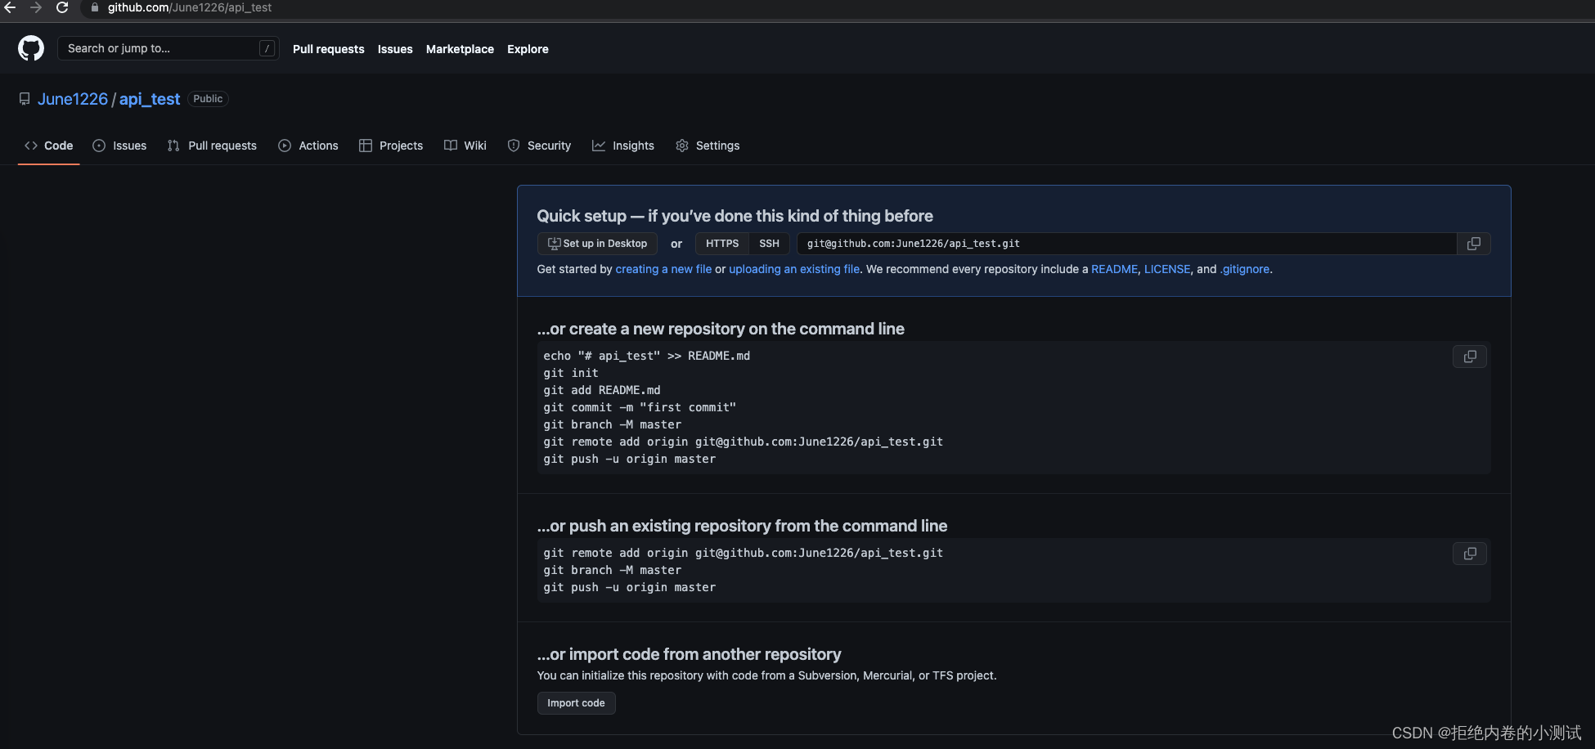Image resolution: width=1595 pixels, height=749 pixels.
Task: Click 'git add README.md' command line
Action: [x=602, y=390]
